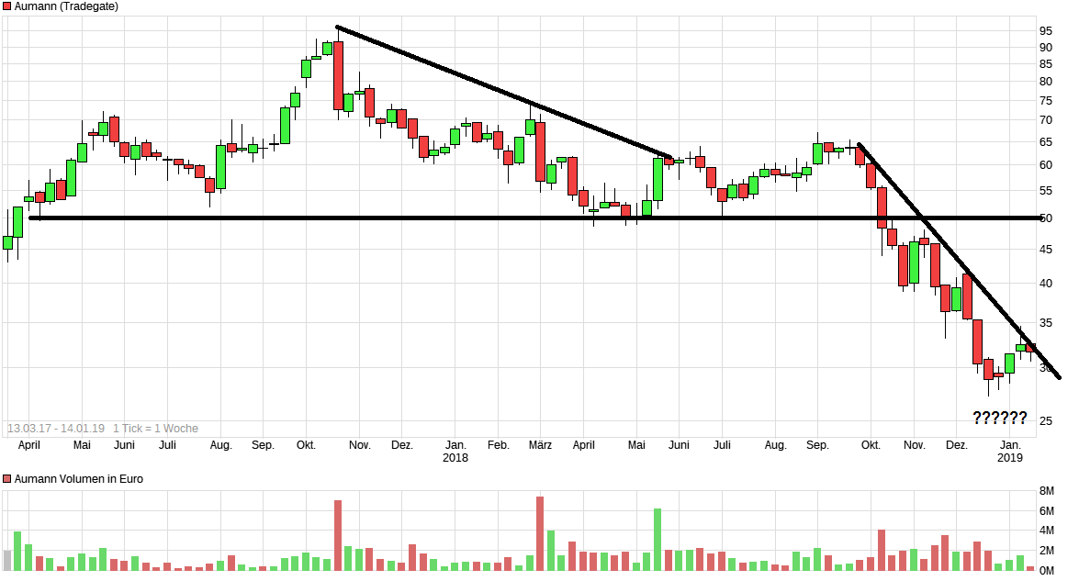Click the 25 price label on the right scale
1079x581 pixels.
[1046, 421]
